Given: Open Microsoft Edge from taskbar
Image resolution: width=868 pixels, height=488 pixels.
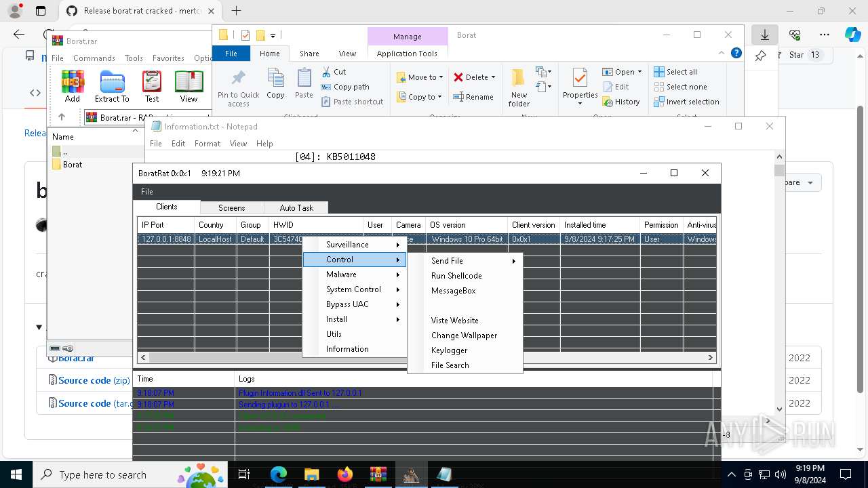Looking at the screenshot, I should point(279,474).
